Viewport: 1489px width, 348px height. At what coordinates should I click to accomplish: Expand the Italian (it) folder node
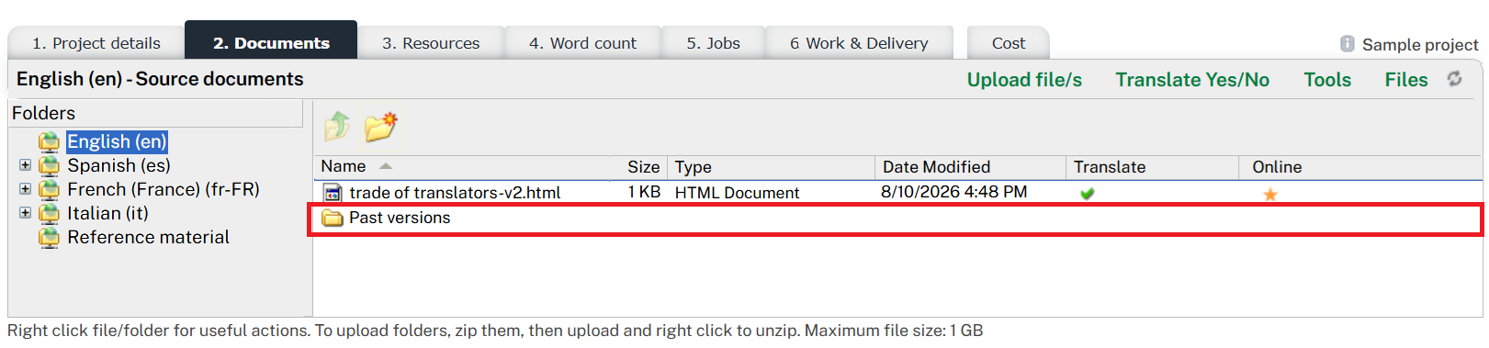[25, 213]
